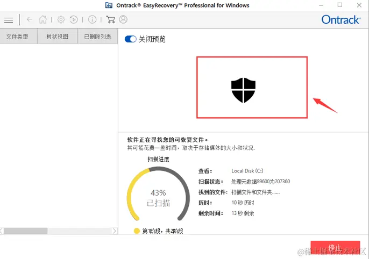Image resolution: width=369 pixels, height=259 pixels.
Task: Click the 第1阶段，共2阶段 label
Action: pos(162,231)
